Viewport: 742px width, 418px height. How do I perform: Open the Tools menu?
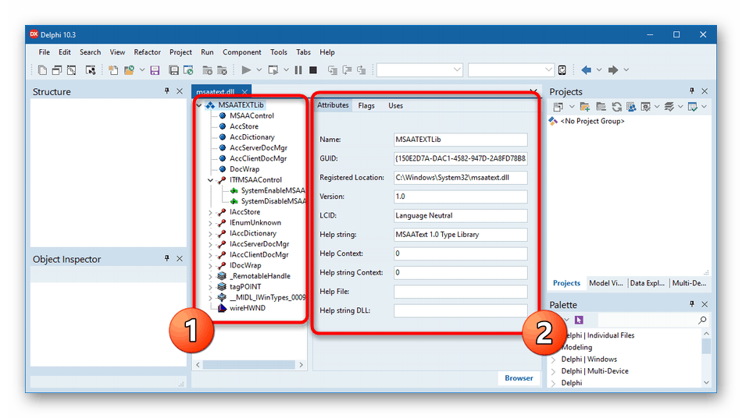pos(279,52)
